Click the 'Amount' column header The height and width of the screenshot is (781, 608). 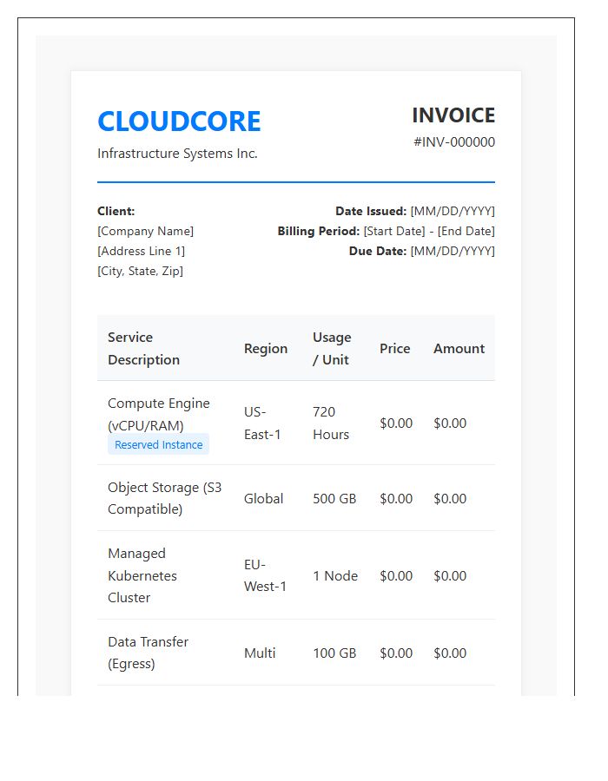tap(459, 348)
